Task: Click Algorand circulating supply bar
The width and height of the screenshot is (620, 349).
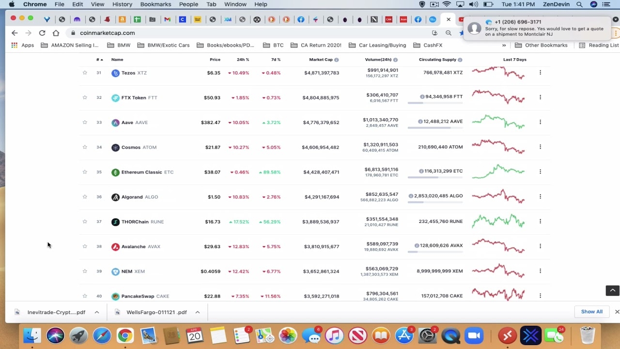Action: [x=435, y=202]
